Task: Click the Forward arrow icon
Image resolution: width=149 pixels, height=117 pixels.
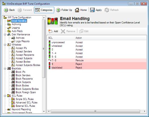Action: point(20,10)
